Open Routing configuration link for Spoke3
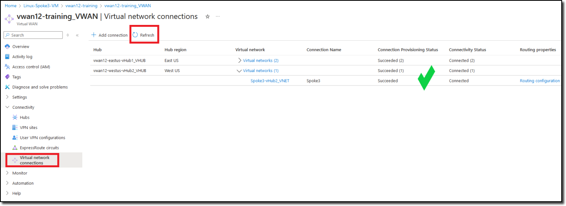This screenshot has height=206, width=566. point(539,81)
